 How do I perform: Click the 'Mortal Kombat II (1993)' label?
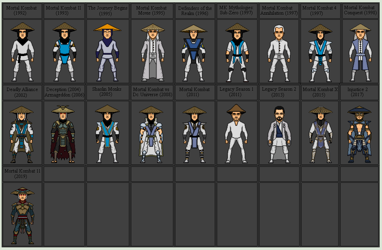click(63, 11)
